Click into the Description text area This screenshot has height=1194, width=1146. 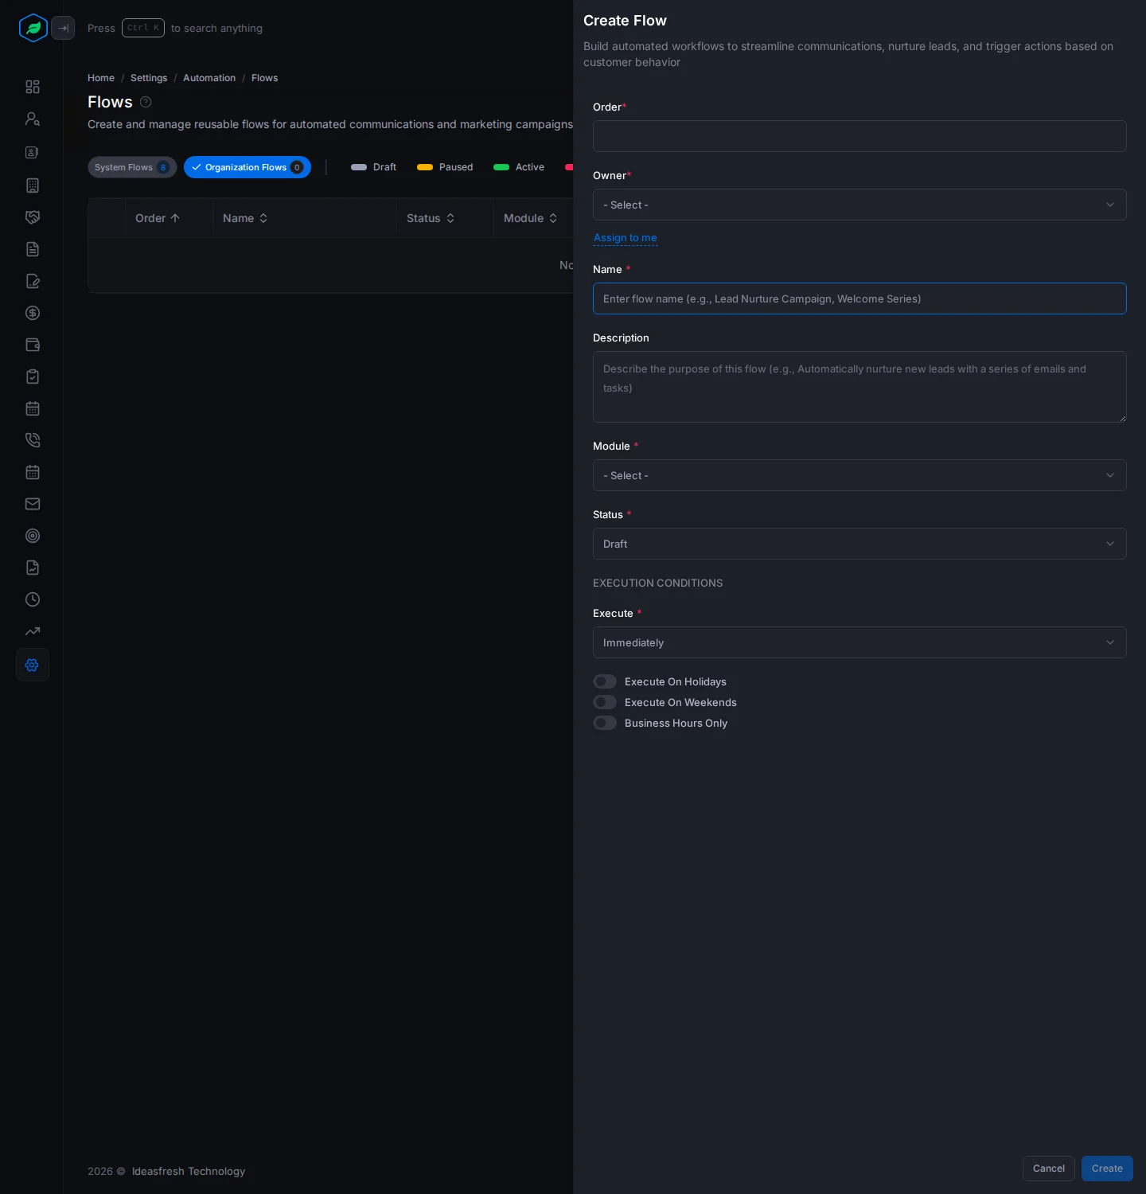859,387
